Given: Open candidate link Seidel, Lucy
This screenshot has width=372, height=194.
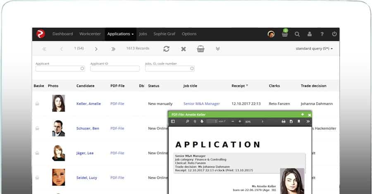Looking at the screenshot, I should click(x=87, y=178).
